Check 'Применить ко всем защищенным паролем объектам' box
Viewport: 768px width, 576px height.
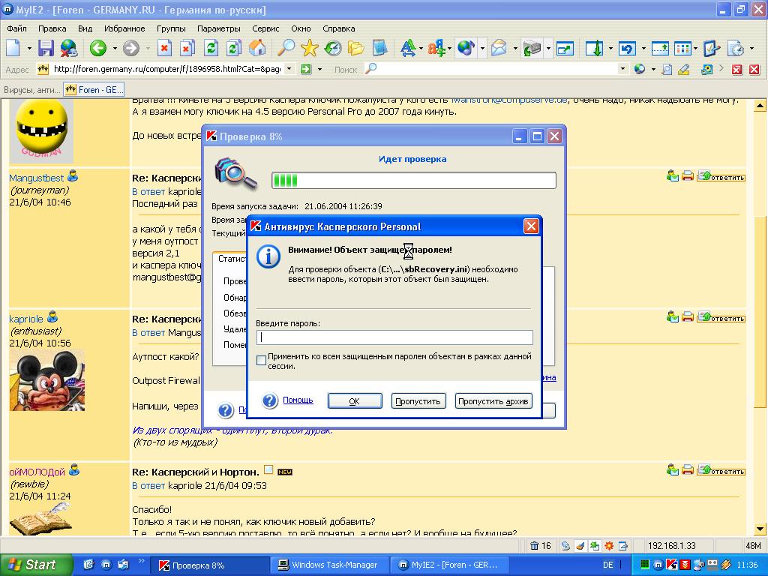click(262, 361)
